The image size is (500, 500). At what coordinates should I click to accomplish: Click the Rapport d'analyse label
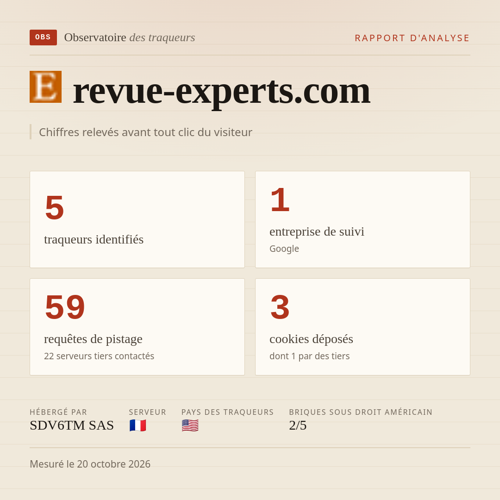(412, 38)
